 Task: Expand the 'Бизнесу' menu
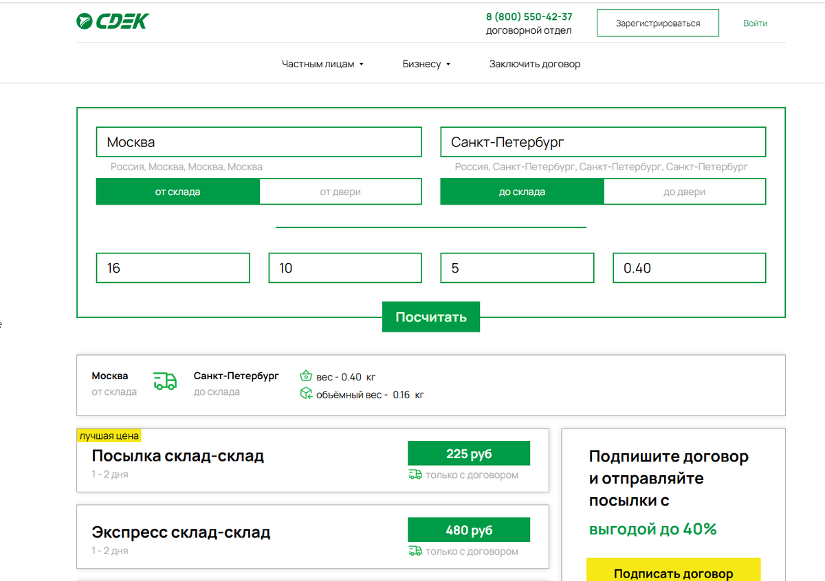426,64
